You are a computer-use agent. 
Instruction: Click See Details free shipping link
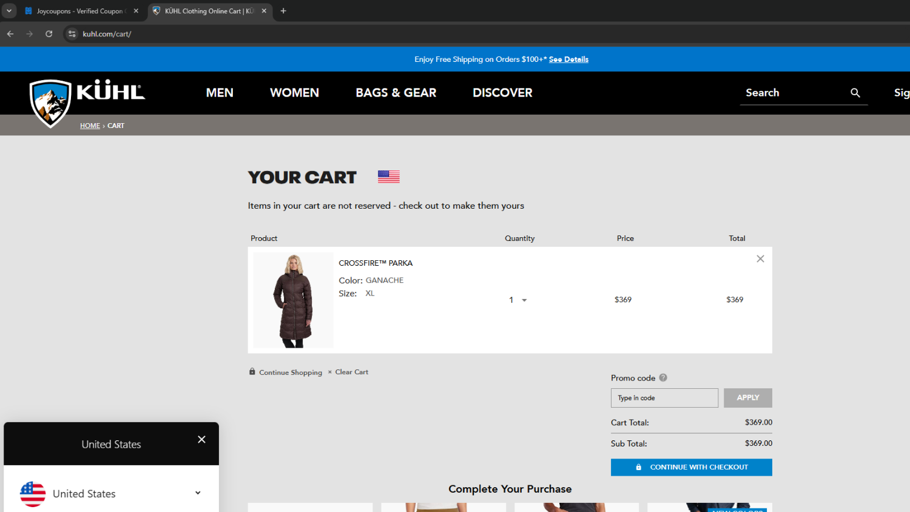pos(568,59)
